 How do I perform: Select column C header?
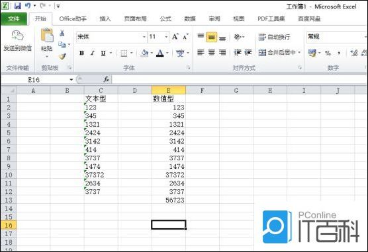(101, 90)
